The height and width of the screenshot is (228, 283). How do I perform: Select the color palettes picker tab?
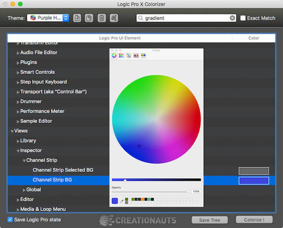(129, 56)
